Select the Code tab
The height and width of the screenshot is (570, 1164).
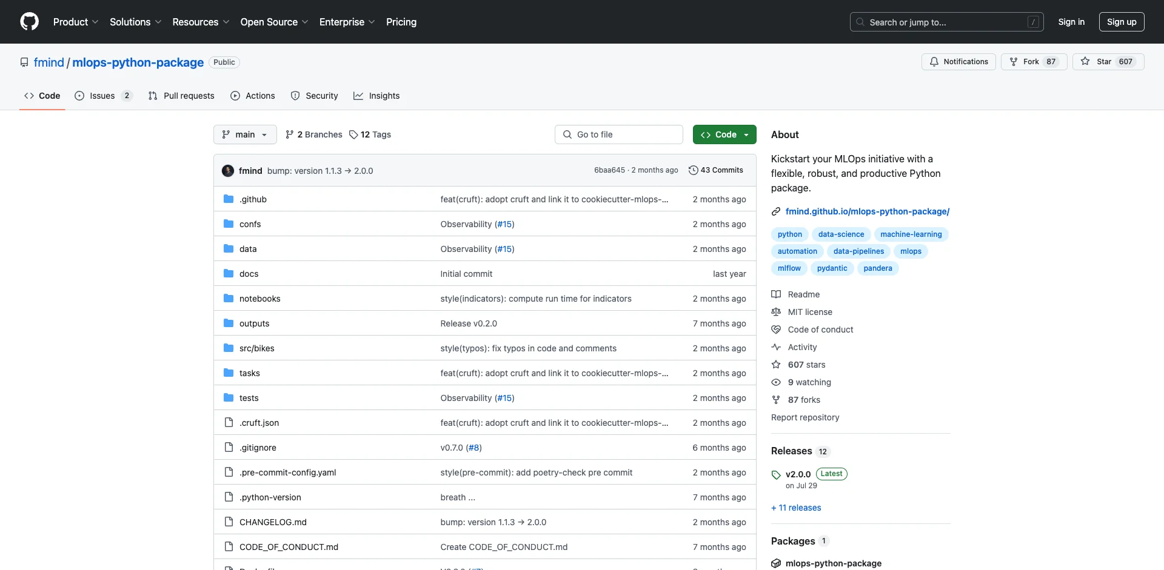[42, 96]
